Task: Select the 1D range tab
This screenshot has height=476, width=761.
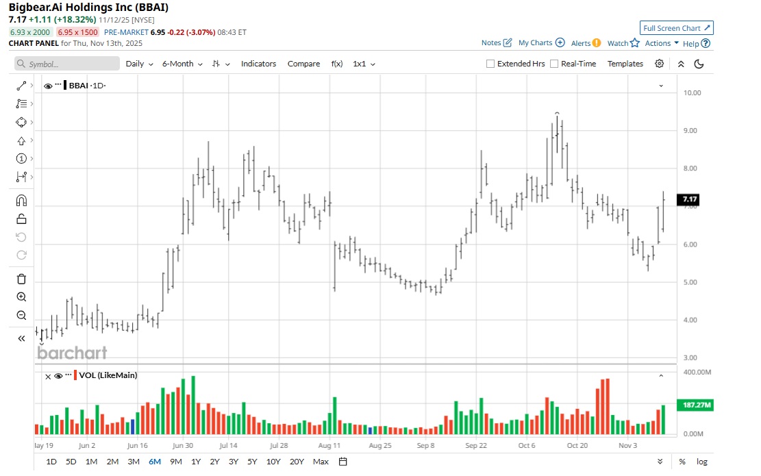Action: point(51,462)
